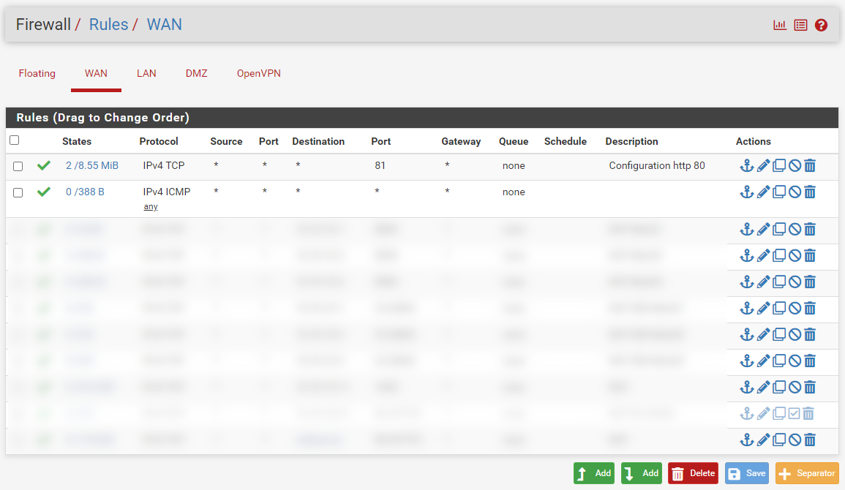This screenshot has height=490, width=845.
Task: Click the anchor icon for Configuration http 80 rule
Action: [746, 166]
